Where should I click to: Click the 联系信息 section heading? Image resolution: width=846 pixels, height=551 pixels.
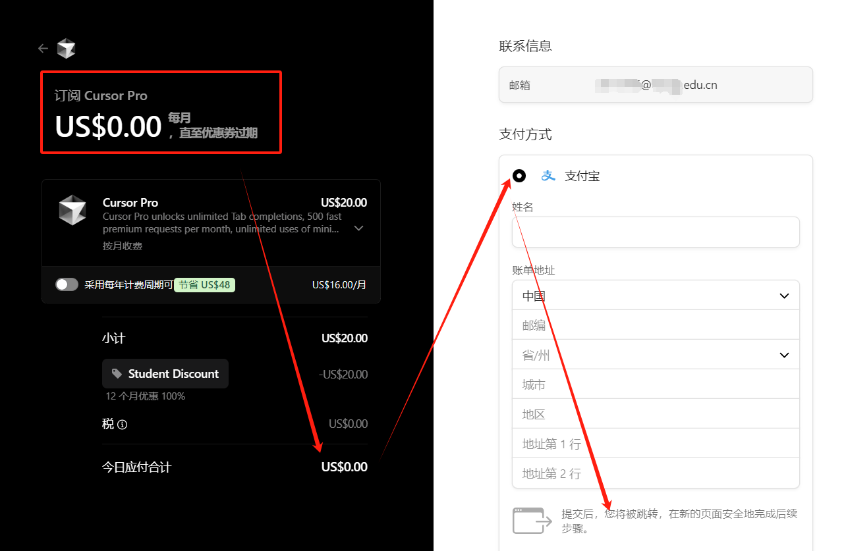[x=525, y=46]
